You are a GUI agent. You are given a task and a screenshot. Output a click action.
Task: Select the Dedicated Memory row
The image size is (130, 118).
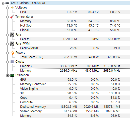point(75,107)
